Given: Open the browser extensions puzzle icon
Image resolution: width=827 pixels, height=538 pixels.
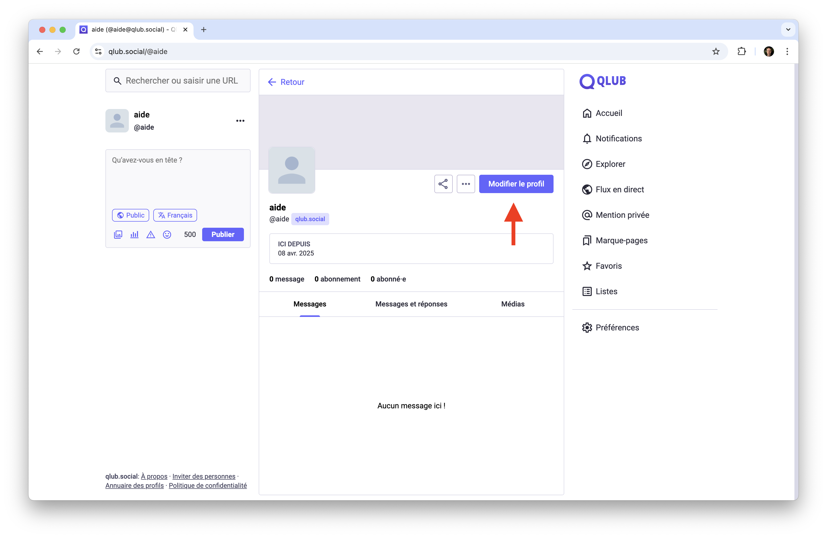Looking at the screenshot, I should click(741, 51).
